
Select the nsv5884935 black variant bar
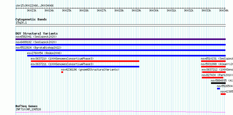[x=218, y=83]
